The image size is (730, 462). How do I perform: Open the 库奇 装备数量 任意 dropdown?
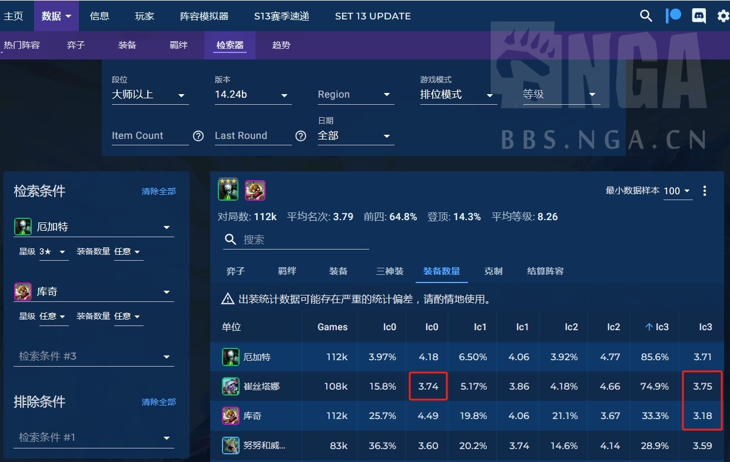tap(128, 317)
